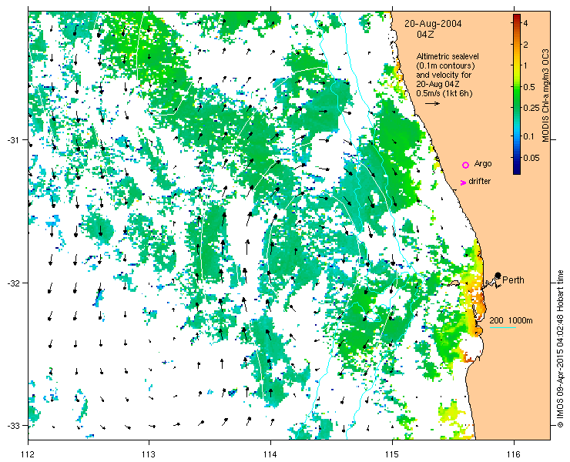The width and height of the screenshot is (570, 462).
Task: Click the color bar value 0.05
Action: pos(531,158)
